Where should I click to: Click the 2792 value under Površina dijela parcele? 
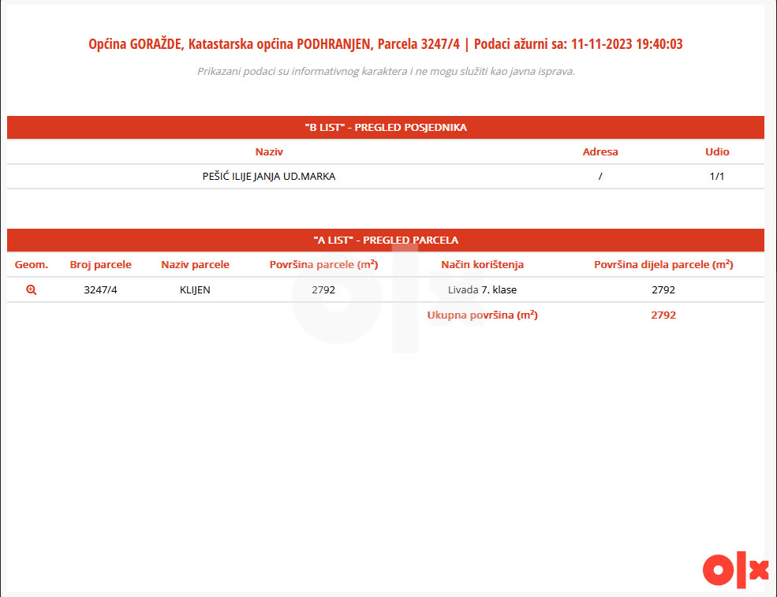pyautogui.click(x=663, y=290)
